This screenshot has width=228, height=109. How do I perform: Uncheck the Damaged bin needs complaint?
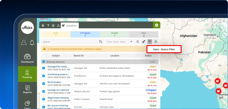44,68
